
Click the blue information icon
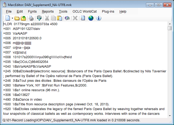click(99, 18)
